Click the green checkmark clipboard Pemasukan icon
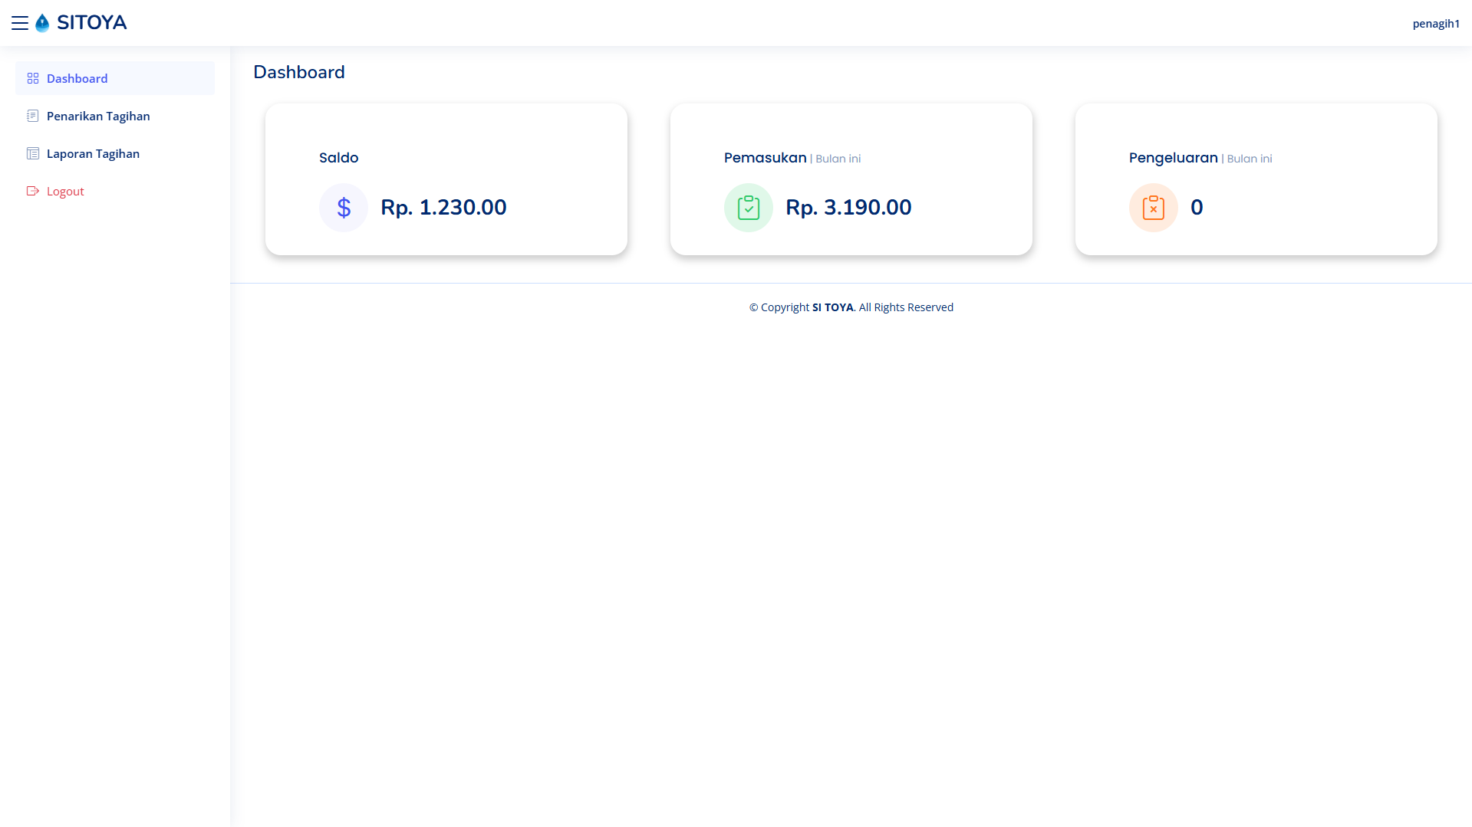 748,207
